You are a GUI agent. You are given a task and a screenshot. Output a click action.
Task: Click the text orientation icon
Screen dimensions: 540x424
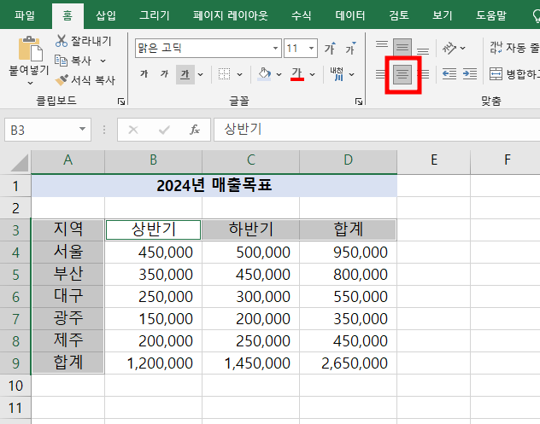point(449,48)
